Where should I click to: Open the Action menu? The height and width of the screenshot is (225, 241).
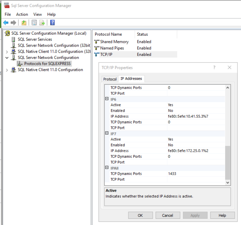tap(22, 14)
